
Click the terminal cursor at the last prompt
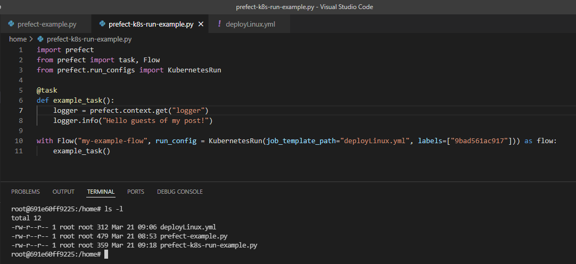pyautogui.click(x=106, y=254)
